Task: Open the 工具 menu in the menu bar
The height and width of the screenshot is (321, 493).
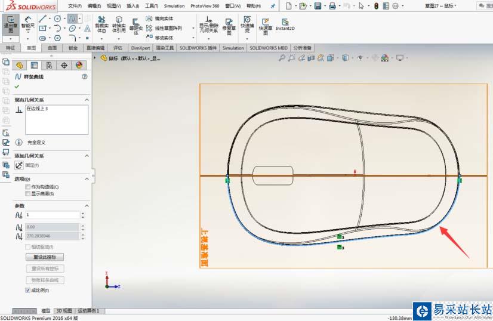Action: tap(151, 5)
